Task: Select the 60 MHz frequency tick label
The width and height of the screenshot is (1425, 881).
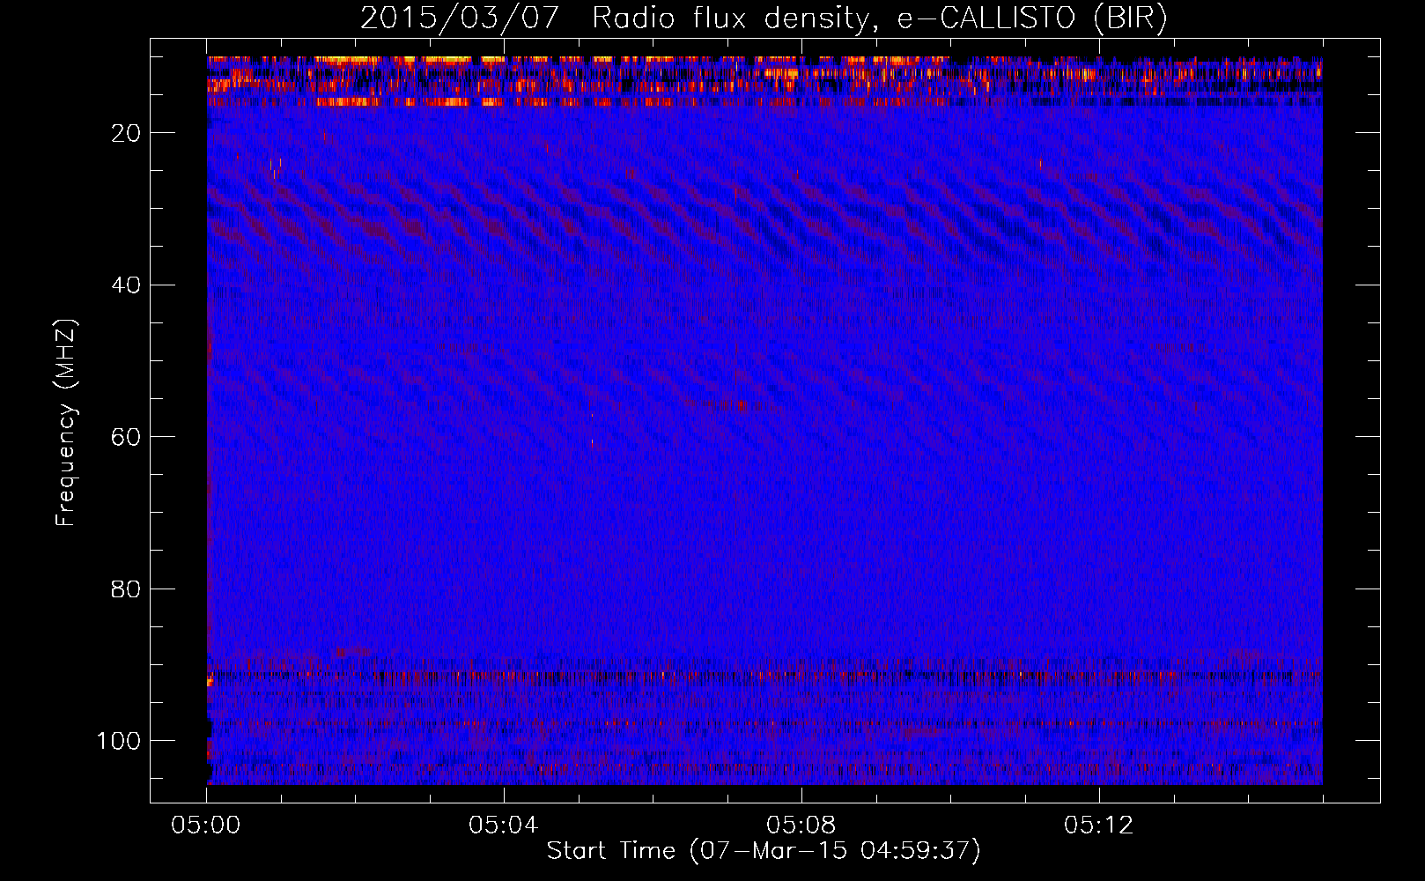Action: coord(126,437)
